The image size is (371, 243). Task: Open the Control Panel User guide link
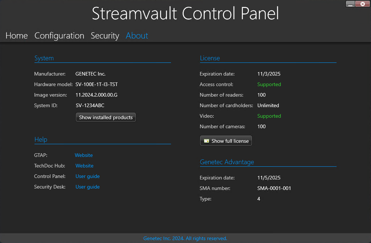point(87,176)
